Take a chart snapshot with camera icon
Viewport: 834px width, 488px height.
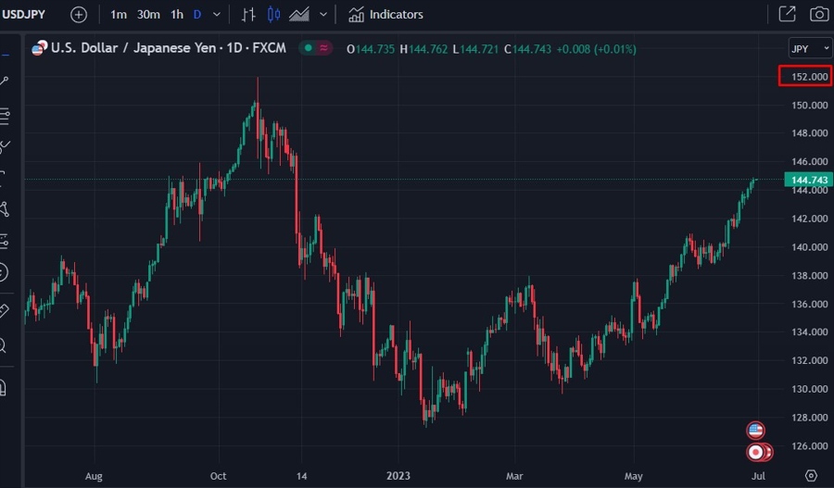click(819, 14)
